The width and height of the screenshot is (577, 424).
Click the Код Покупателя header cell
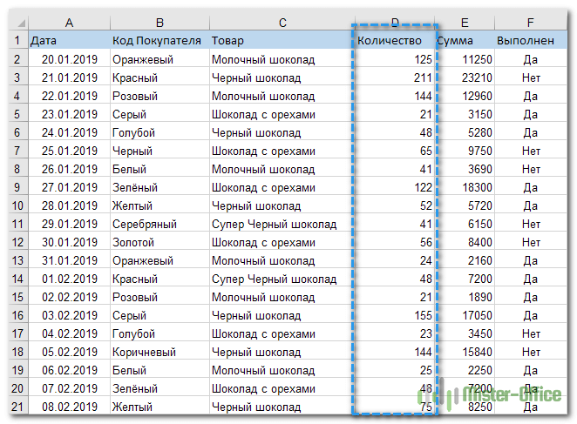[160, 40]
